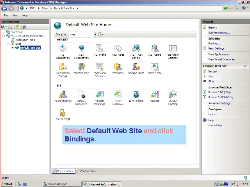Screen dimensions: 250x187
Task: Click Bindings... in Actions pane
Action: pos(214,43)
